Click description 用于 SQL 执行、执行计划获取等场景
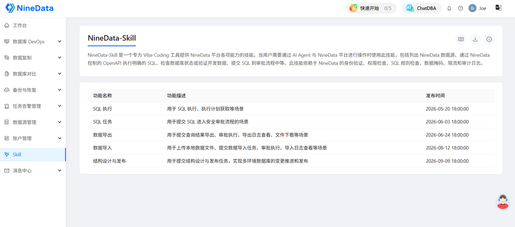This screenshot has width=515, height=227. pos(205,109)
